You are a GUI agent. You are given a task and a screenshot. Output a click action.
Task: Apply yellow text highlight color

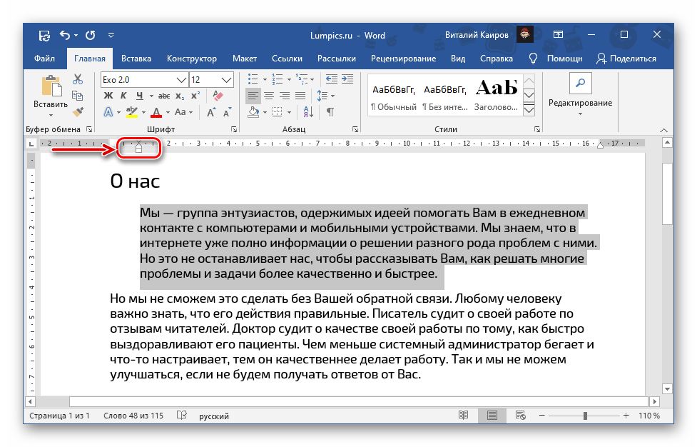tap(131, 111)
